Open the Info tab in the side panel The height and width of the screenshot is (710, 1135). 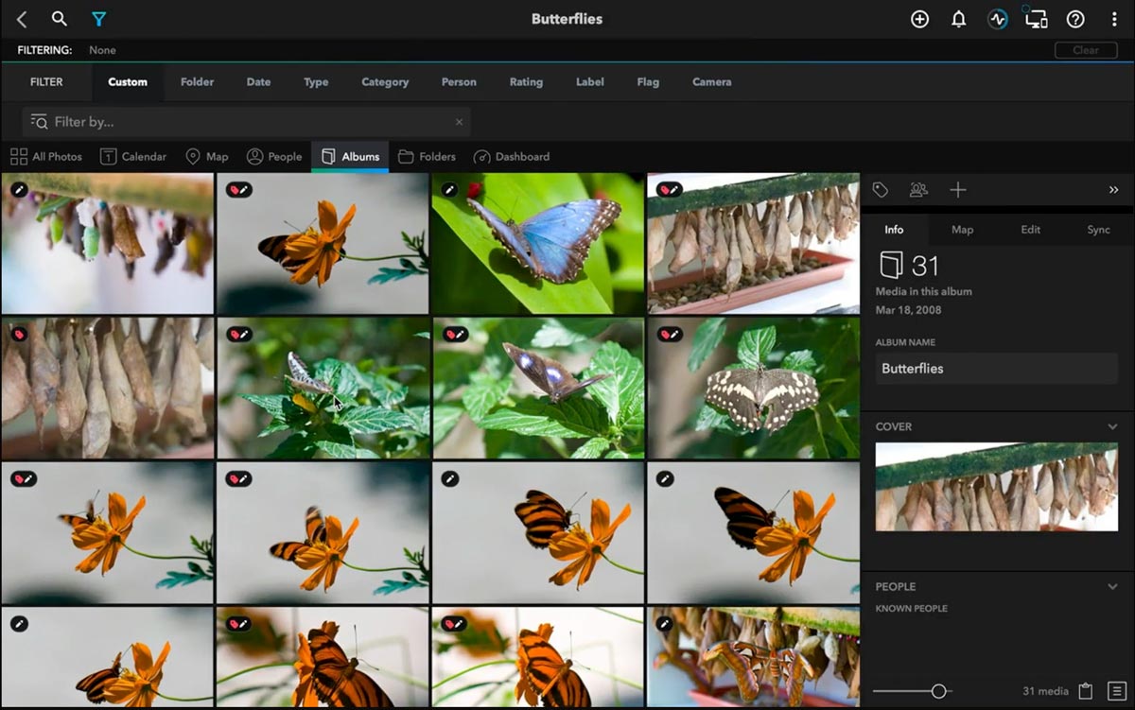(894, 230)
